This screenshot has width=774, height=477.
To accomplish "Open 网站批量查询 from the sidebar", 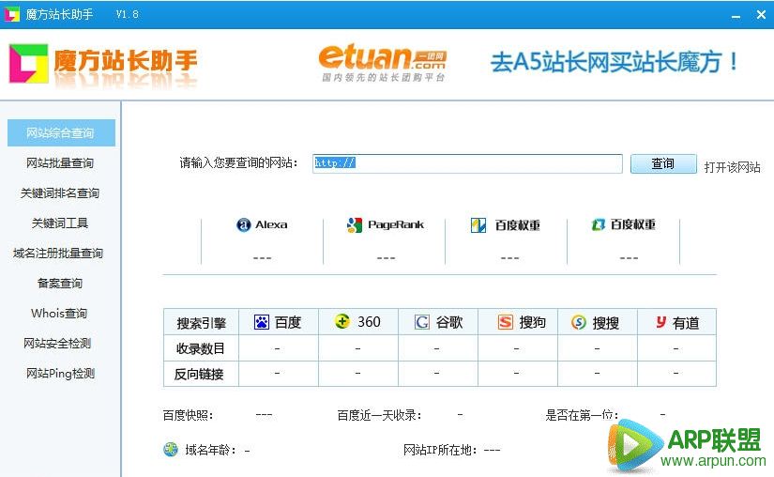I will click(x=60, y=163).
